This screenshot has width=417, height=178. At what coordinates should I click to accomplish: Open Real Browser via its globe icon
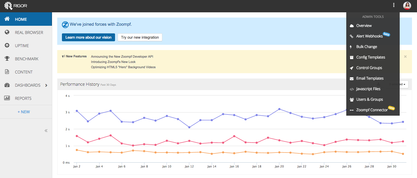coord(7,32)
